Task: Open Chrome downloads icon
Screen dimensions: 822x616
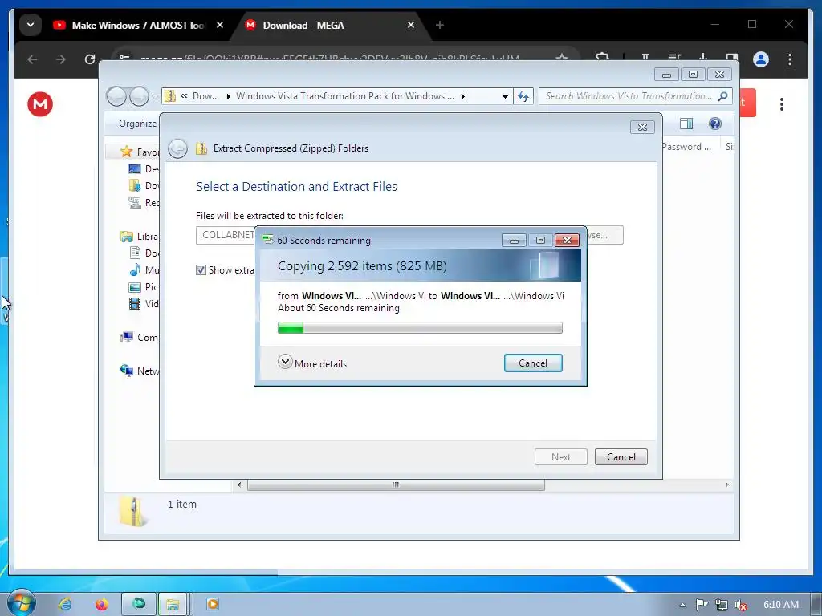Action: (703, 58)
